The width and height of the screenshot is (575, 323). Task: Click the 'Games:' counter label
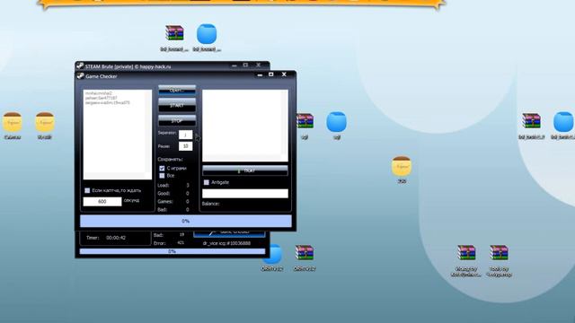click(x=165, y=201)
